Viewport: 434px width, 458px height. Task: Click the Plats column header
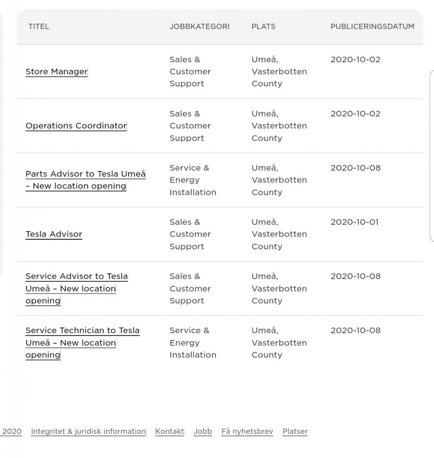coord(263,26)
